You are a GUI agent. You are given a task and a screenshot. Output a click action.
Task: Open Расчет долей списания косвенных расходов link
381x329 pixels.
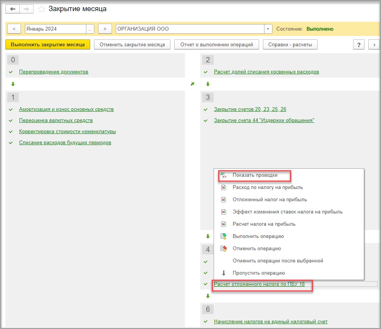click(266, 72)
